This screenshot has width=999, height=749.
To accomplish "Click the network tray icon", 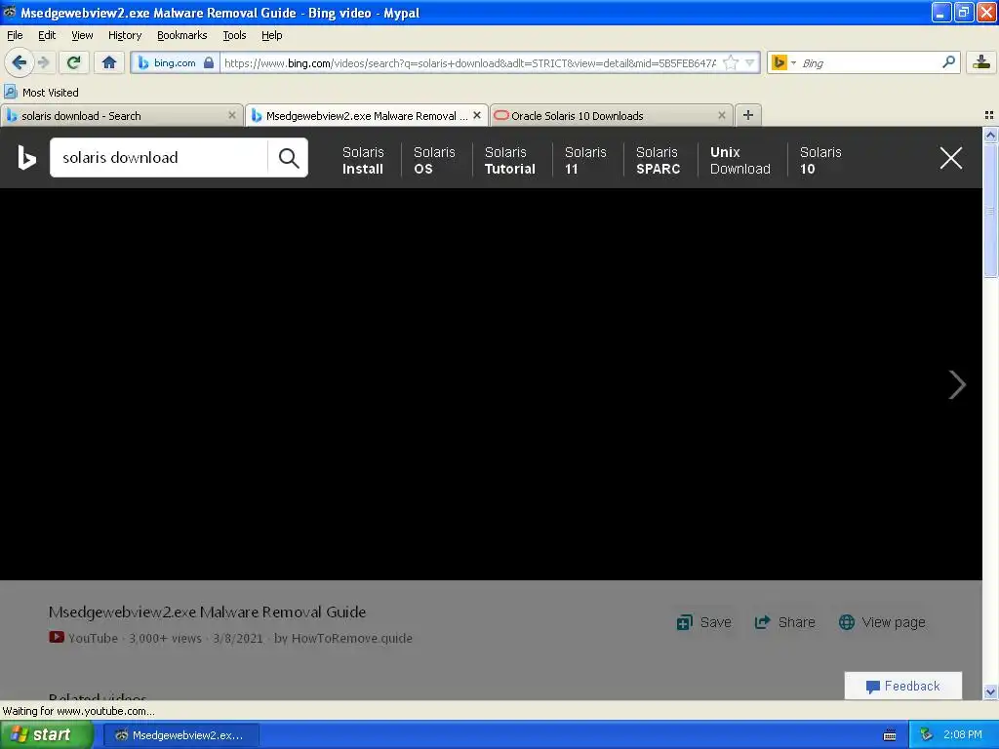I will click(x=926, y=735).
